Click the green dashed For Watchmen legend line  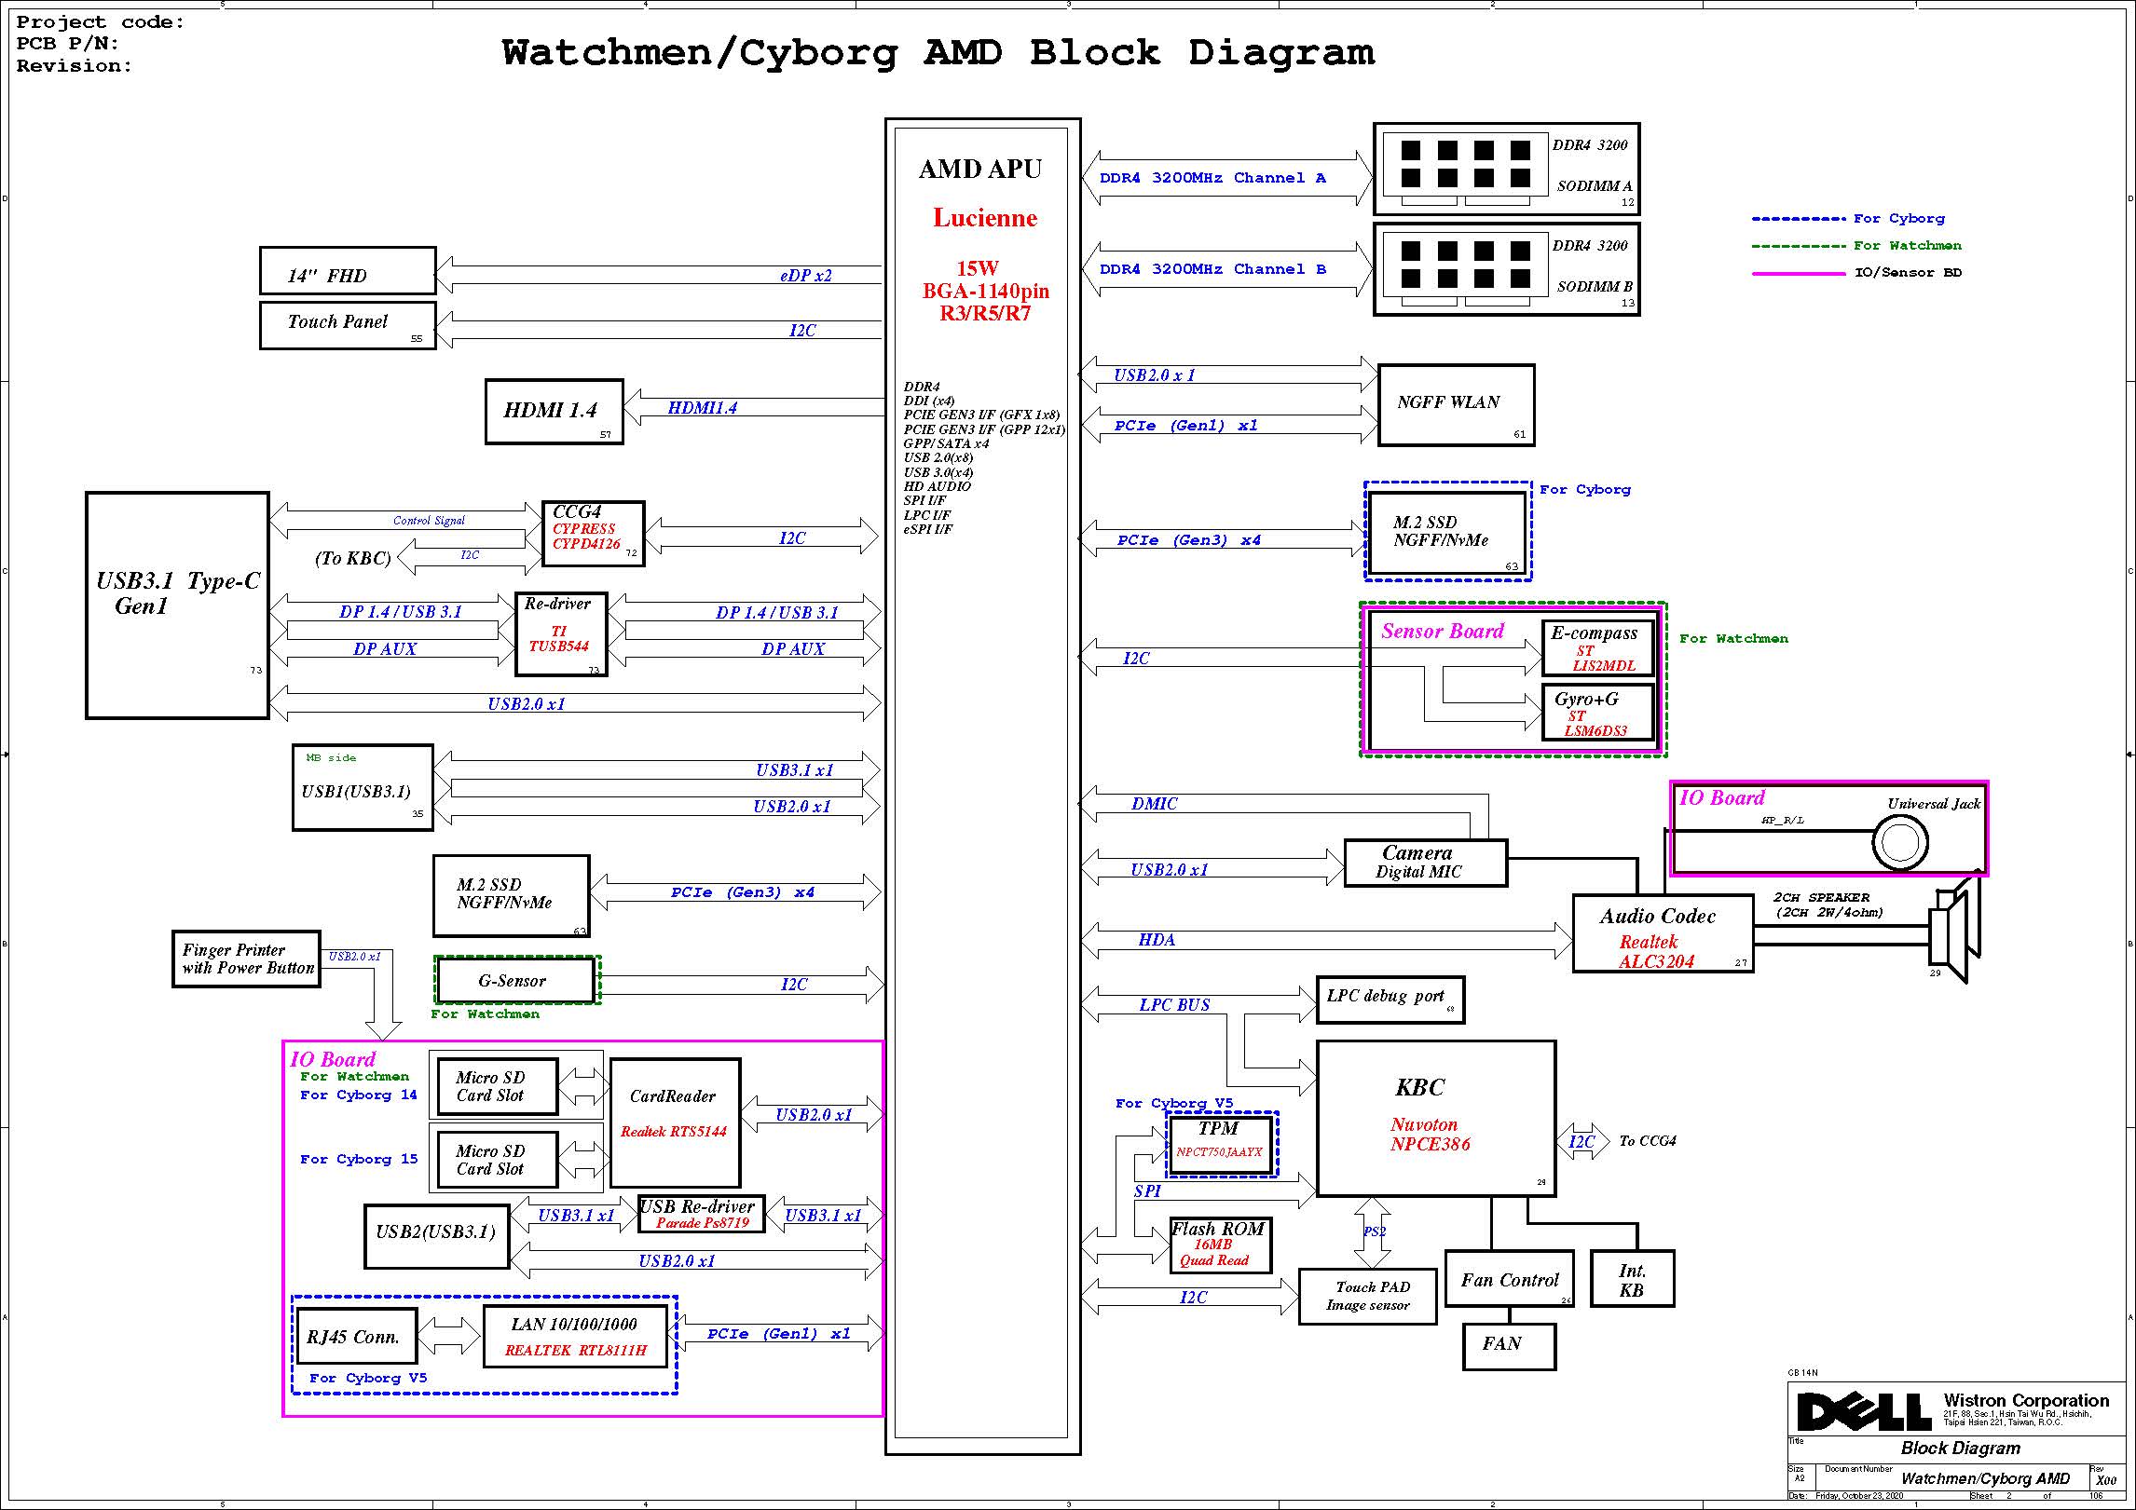1799,246
